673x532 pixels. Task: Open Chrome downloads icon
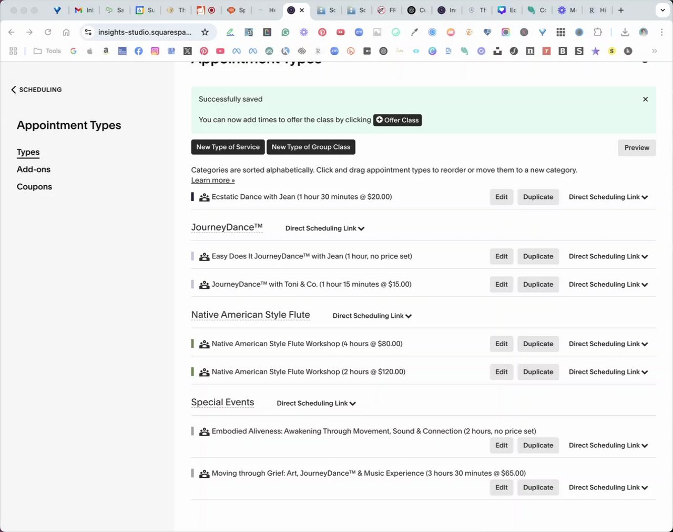pos(625,33)
